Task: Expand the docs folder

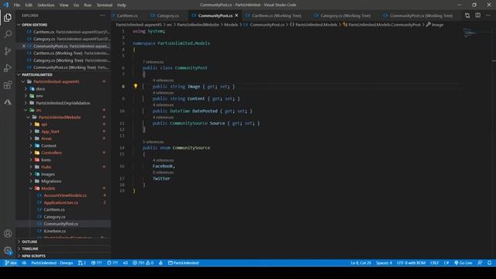Action: pos(26,89)
